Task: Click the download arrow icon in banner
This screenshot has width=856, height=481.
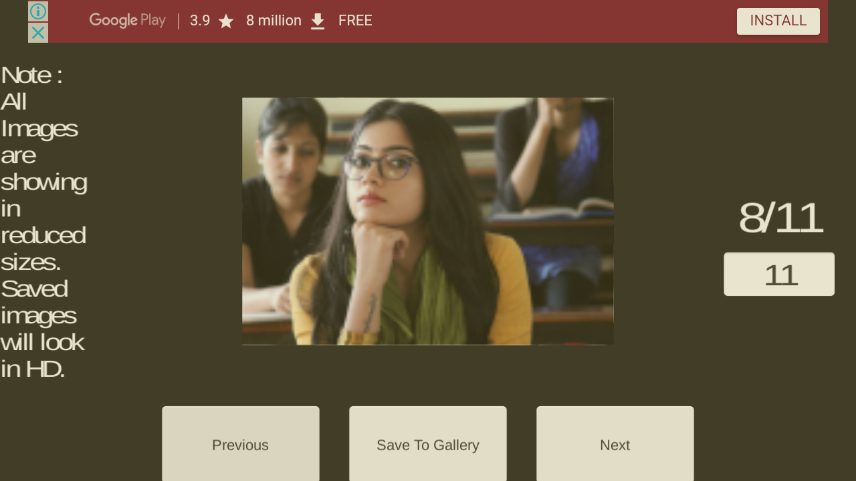Action: (x=318, y=21)
